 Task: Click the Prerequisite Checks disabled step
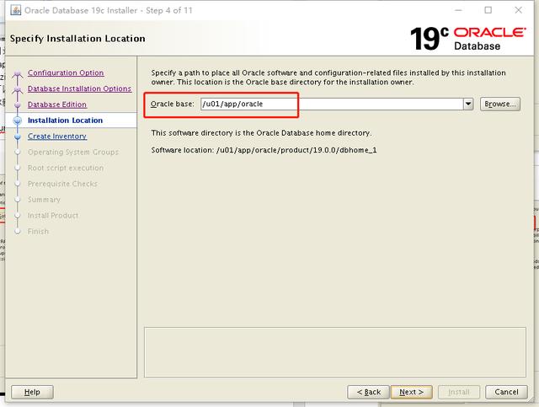click(62, 184)
